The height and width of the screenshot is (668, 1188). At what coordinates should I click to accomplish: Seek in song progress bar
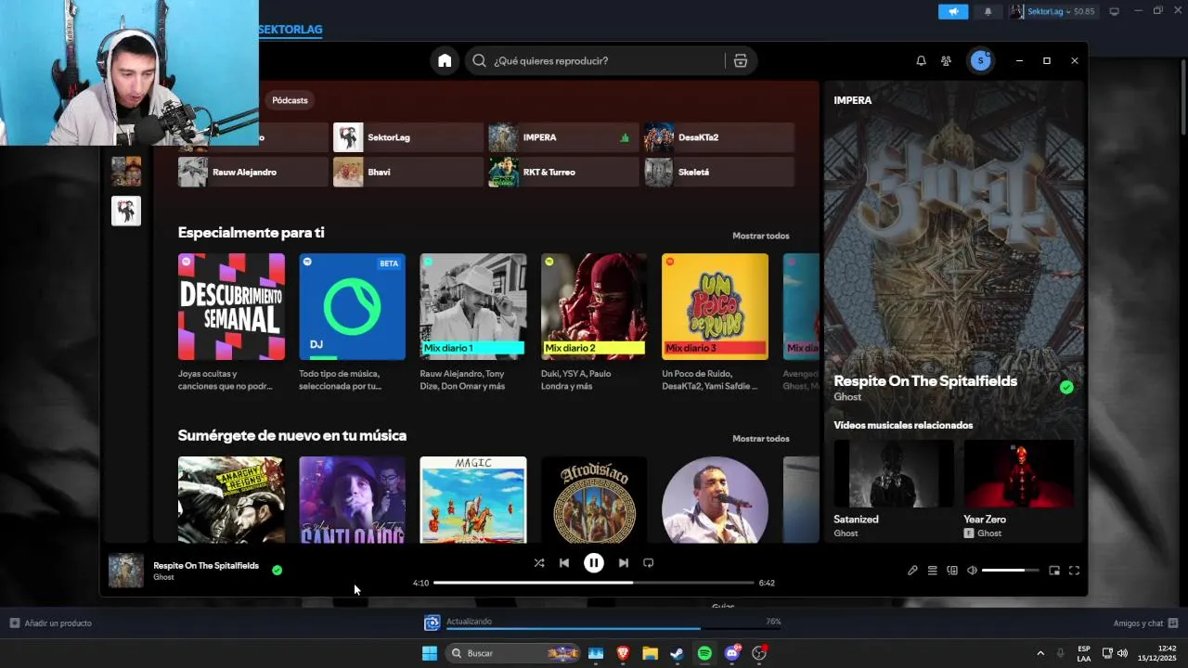(594, 583)
